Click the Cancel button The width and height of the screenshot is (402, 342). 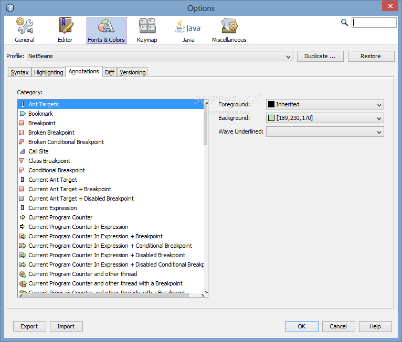pyautogui.click(x=338, y=326)
